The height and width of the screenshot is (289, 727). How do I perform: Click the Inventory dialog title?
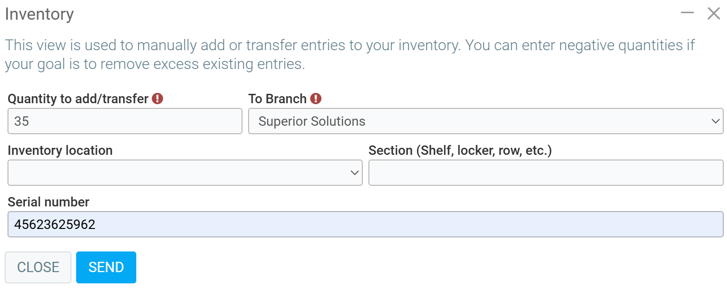click(x=39, y=14)
